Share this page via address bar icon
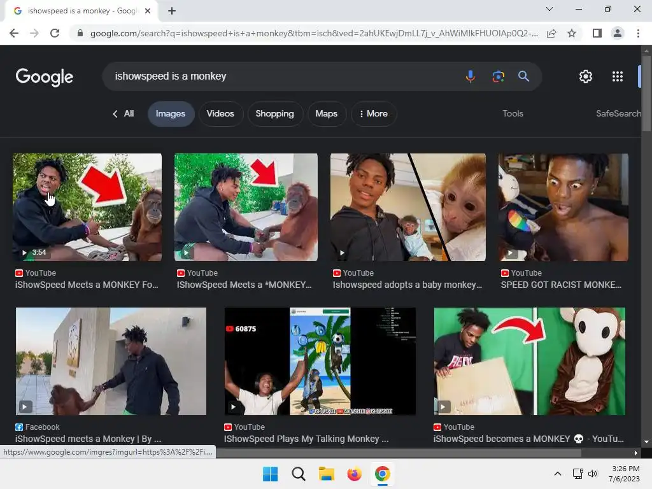 (551, 33)
